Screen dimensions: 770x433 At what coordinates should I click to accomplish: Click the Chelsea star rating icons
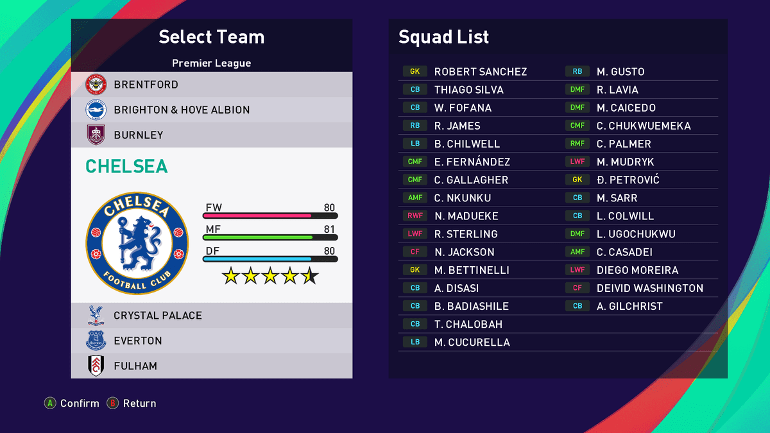270,276
